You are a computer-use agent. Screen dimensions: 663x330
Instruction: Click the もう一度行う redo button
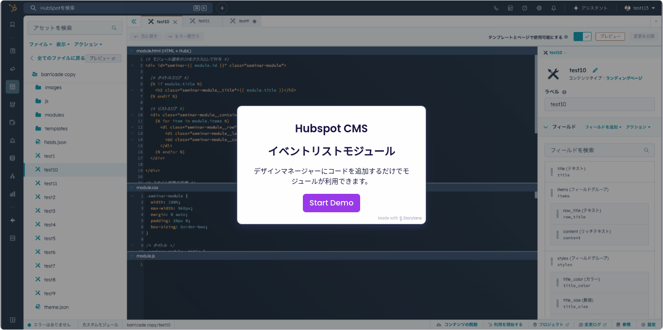[x=183, y=36]
